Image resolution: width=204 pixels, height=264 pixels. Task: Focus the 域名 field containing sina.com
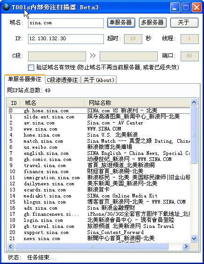point(66,23)
